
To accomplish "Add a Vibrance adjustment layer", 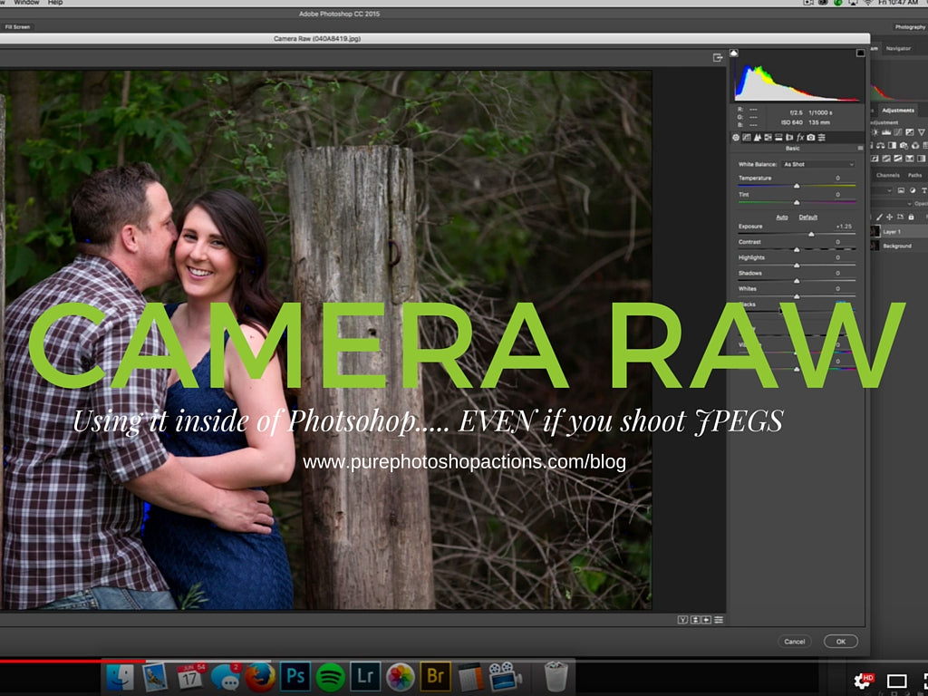I will pos(922,132).
